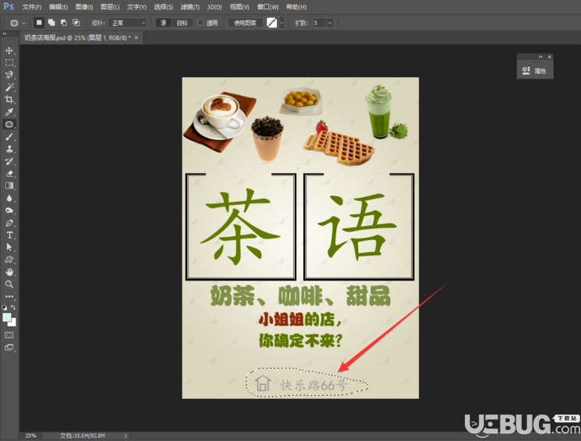Image resolution: width=581 pixels, height=441 pixels.
Task: Select the Rectangular Marquee tool
Action: pos(9,62)
